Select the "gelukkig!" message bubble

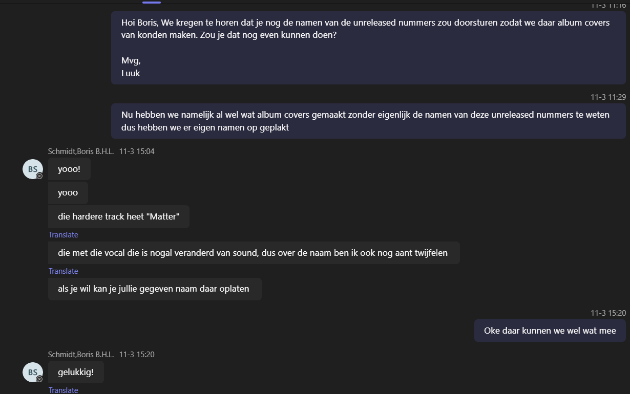[76, 372]
